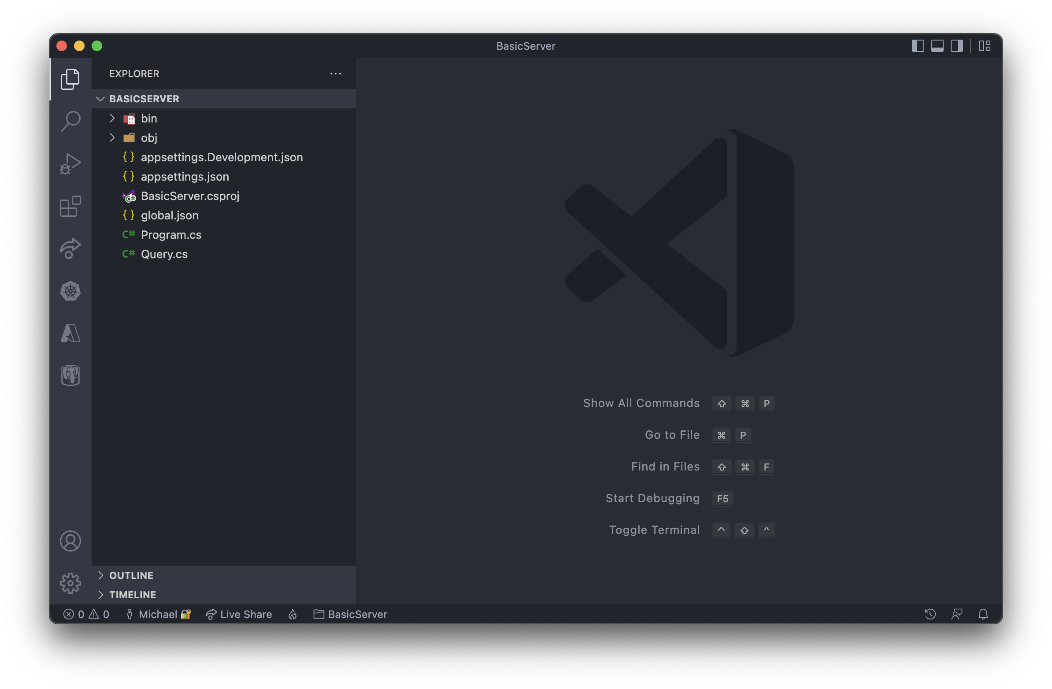Image resolution: width=1052 pixels, height=689 pixels.
Task: Open appsettings.json file
Action: 224,177
